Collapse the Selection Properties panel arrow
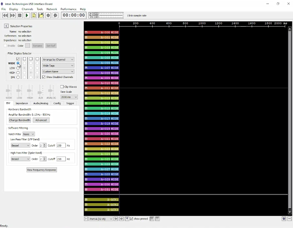 click(6, 26)
